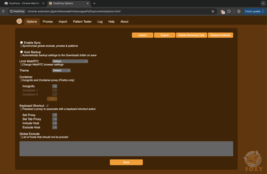Open the Pattern Tester tab
Viewport: 267px width, 174px height.
(x=82, y=22)
